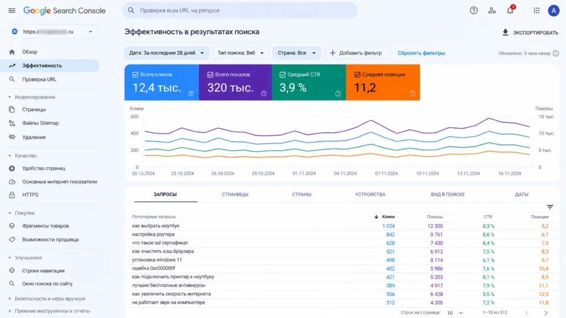Screen dimensions: 566x318
Task: Click help icon on Всего показов card
Action: (264, 93)
